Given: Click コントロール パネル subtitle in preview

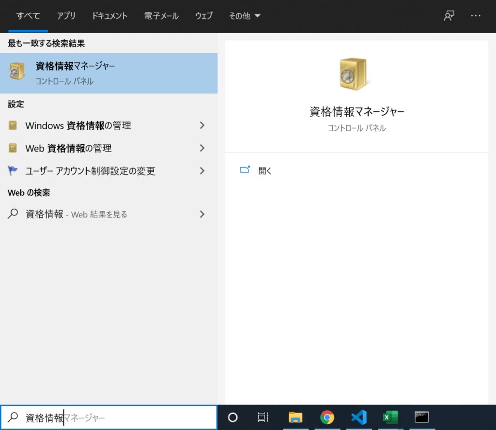Looking at the screenshot, I should tap(356, 128).
